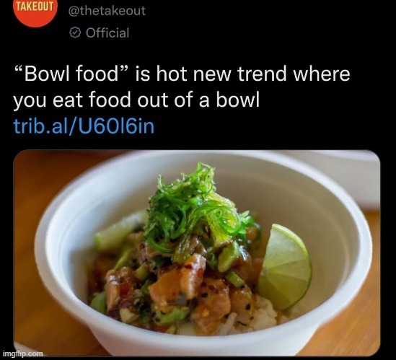
Task: Click the imgflip.com watermark
Action: [23, 354]
